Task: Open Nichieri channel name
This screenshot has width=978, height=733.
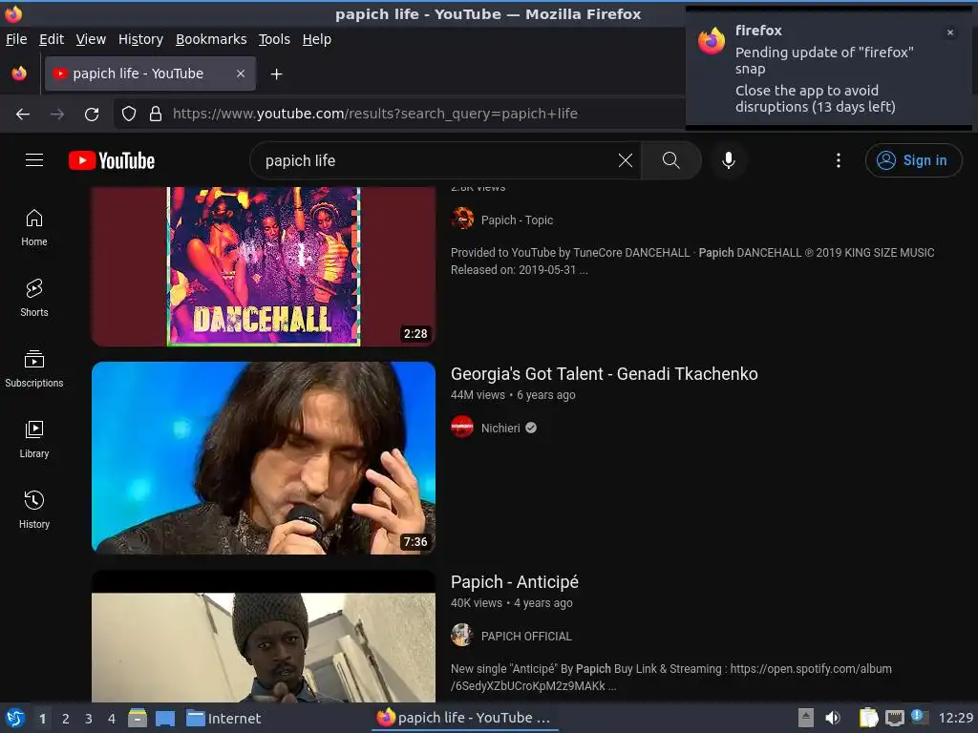Action: coord(500,428)
